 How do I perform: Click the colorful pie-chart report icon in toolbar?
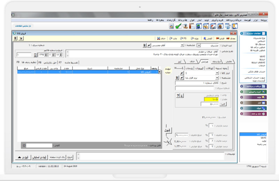click(x=171, y=26)
